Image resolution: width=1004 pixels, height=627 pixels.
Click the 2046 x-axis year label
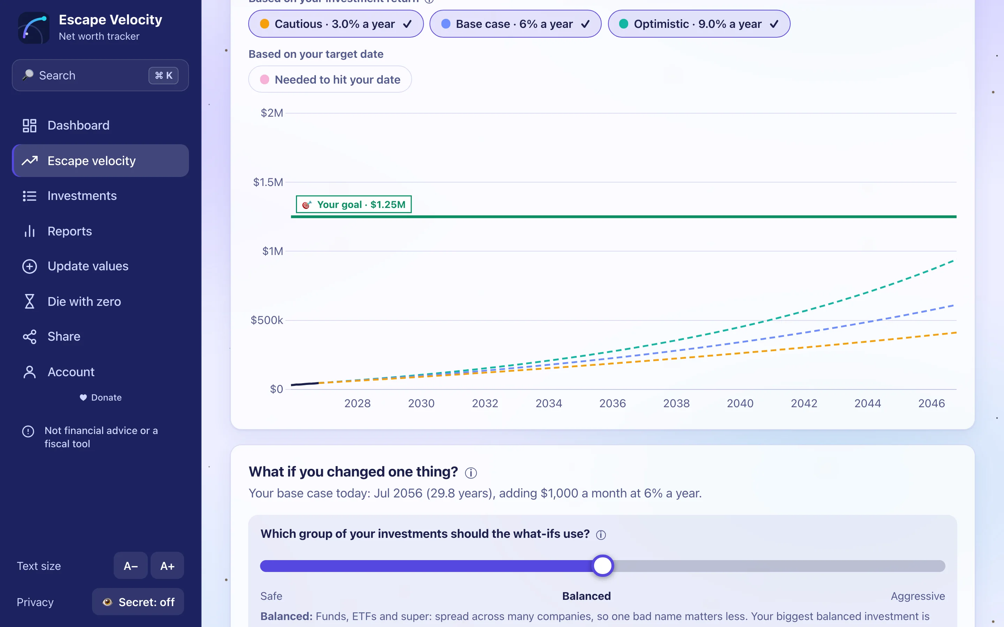coord(931,403)
